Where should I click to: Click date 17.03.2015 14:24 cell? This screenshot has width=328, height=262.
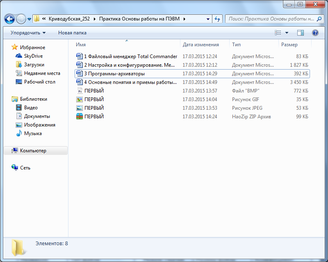click(x=200, y=116)
